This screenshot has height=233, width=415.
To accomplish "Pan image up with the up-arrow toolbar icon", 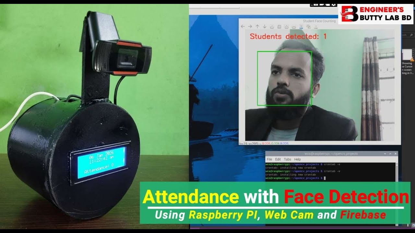I will tap(257, 27).
